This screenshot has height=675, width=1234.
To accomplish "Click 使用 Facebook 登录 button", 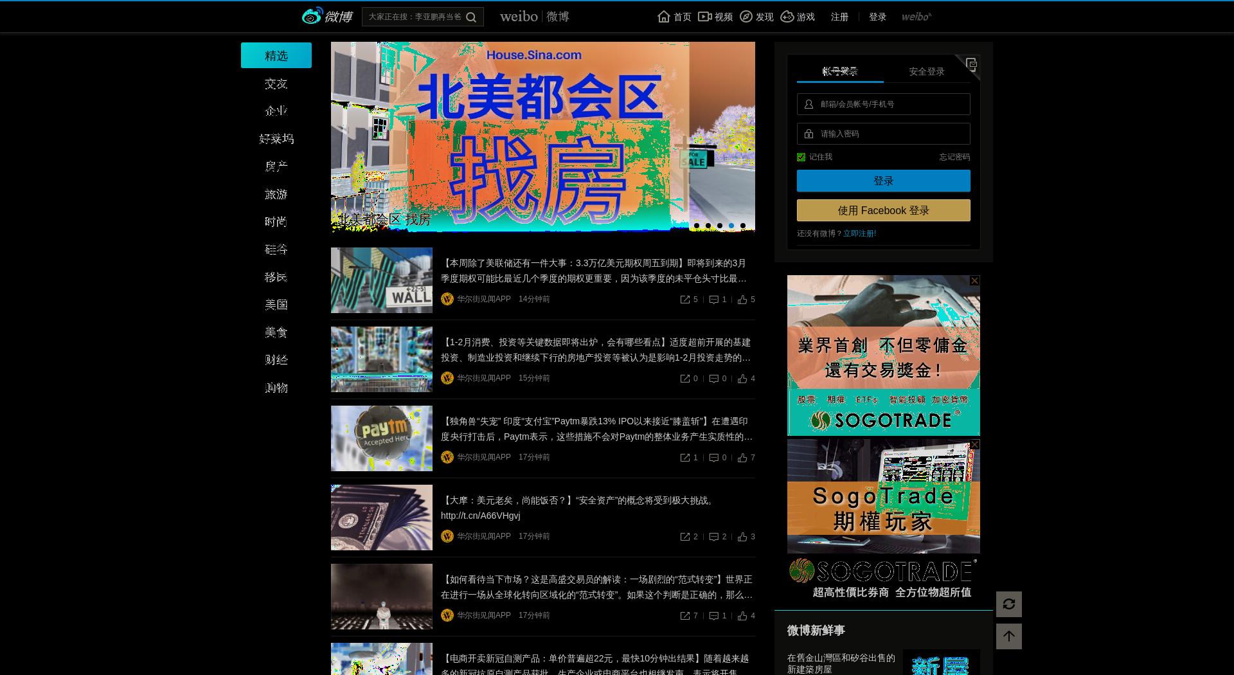I will [x=884, y=210].
